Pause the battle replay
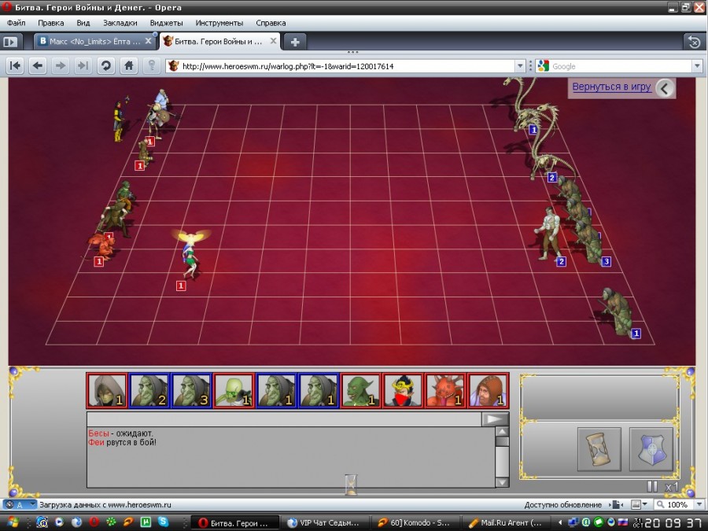The image size is (708, 531). [652, 487]
